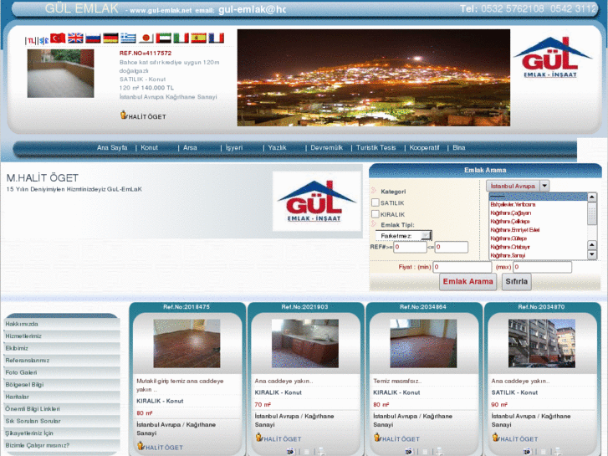Click the Fiyat (min) input field
The width and height of the screenshot is (608, 456).
tap(462, 267)
